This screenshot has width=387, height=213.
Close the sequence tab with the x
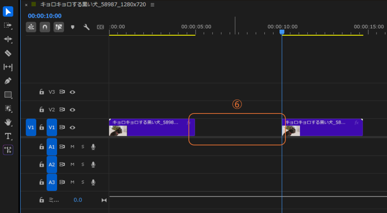26,5
